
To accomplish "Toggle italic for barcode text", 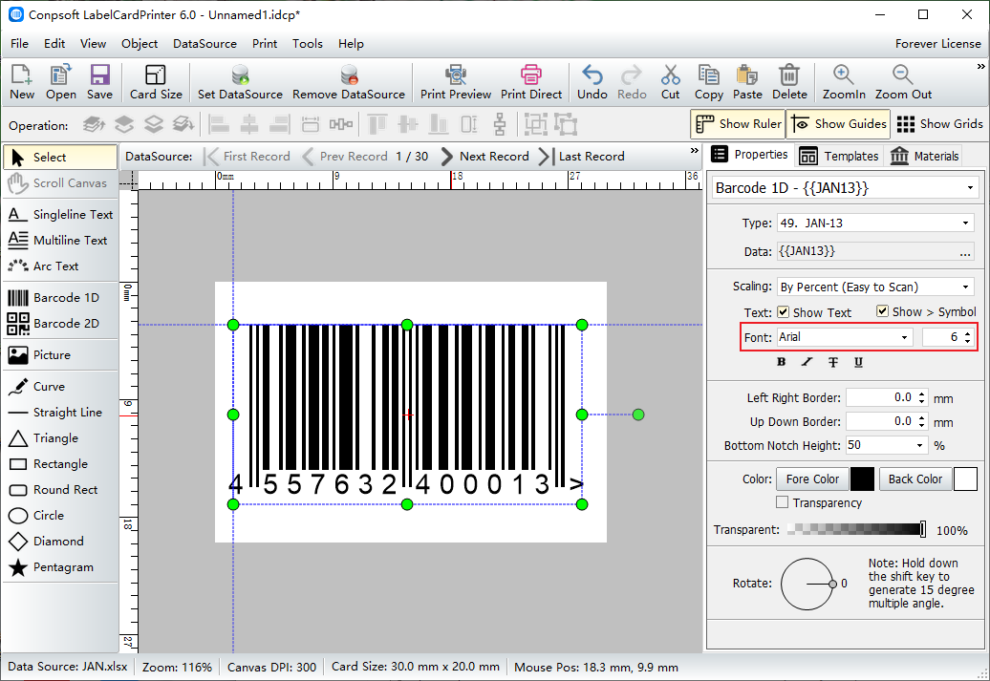I will 807,362.
